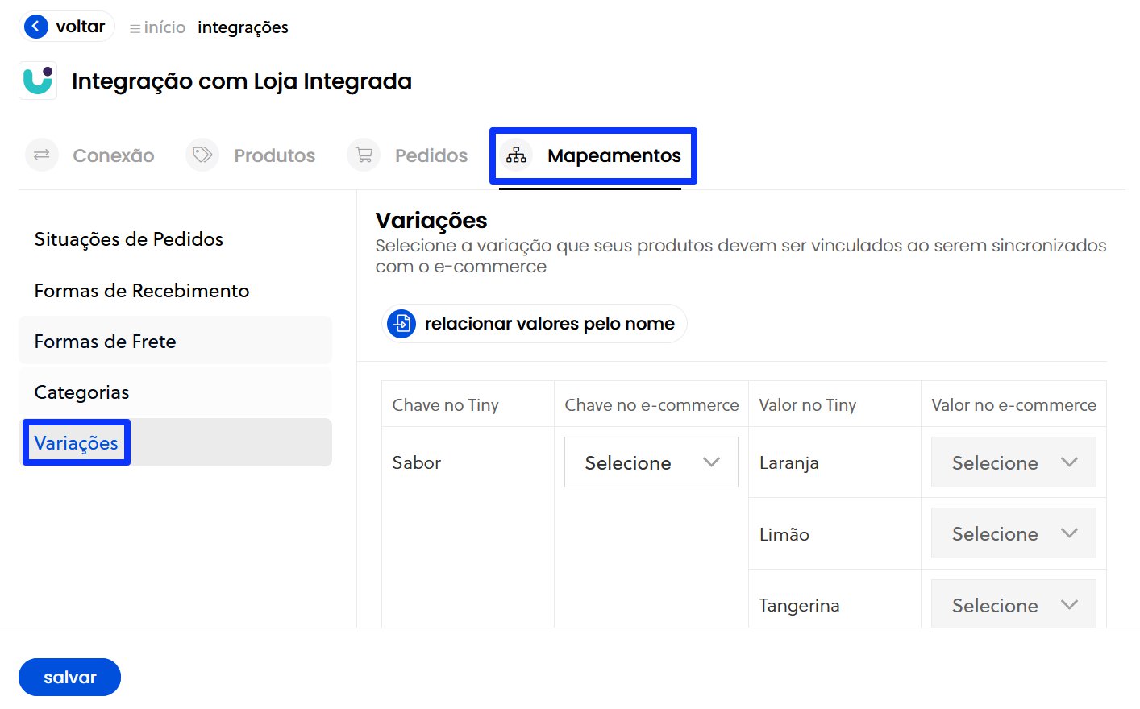This screenshot has width=1140, height=709.
Task: Open Valor no e-commerce dropdown for Tangerina
Action: tap(1013, 604)
